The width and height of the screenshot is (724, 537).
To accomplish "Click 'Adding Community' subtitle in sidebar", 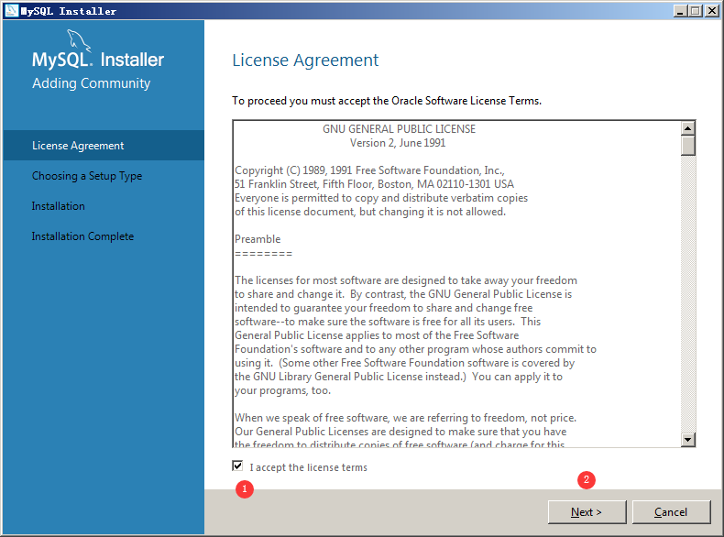I will pyautogui.click(x=92, y=83).
